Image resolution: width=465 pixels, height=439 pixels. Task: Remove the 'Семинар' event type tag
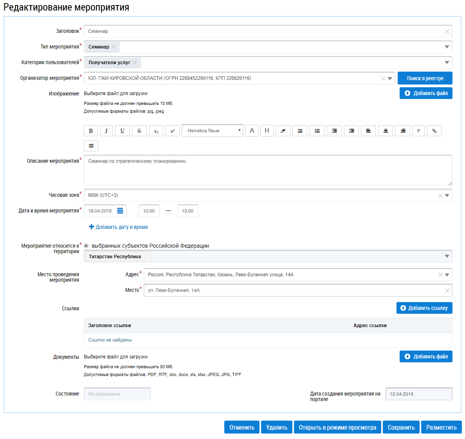click(114, 47)
